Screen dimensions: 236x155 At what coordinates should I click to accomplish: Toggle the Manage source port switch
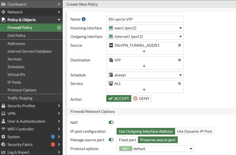[111, 140]
